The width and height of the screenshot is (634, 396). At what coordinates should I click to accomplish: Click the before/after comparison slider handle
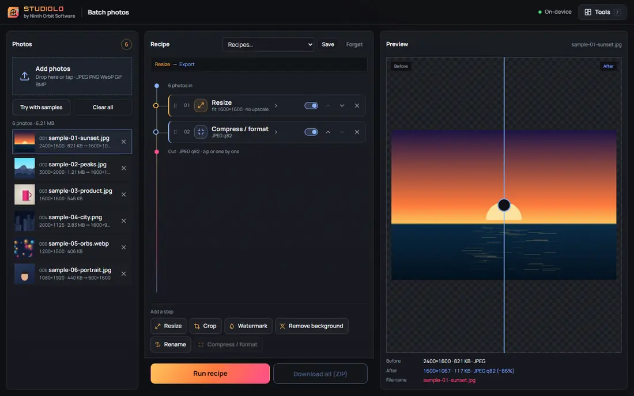click(x=504, y=205)
